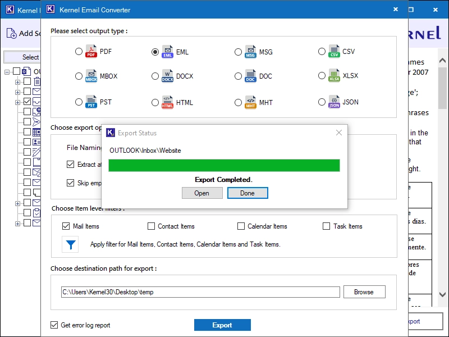
Task: Choose the JSON output radio button
Action: click(322, 102)
